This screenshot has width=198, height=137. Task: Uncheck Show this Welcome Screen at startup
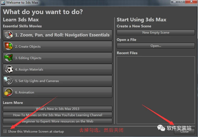tap(5, 131)
